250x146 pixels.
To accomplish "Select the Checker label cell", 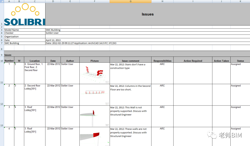I will pos(24,33).
